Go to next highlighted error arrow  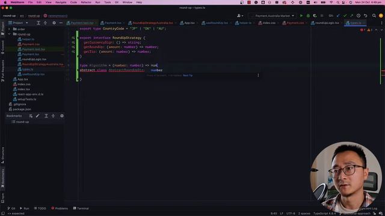point(381,30)
